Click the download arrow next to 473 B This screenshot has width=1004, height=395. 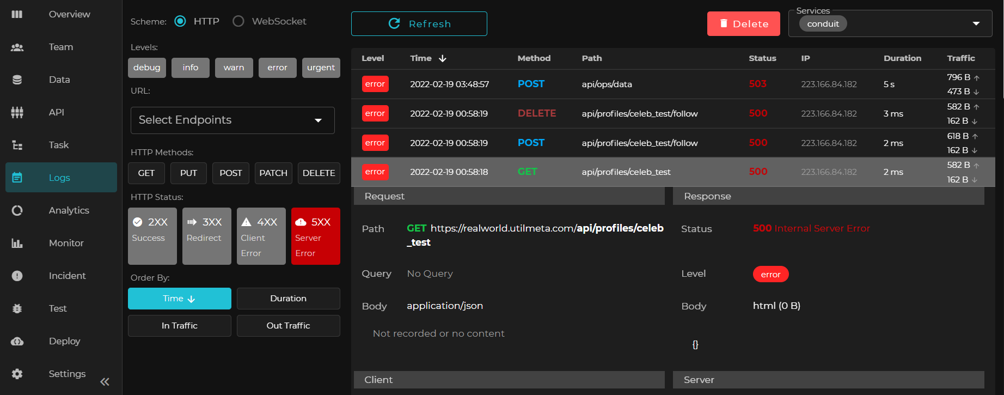[x=976, y=92]
